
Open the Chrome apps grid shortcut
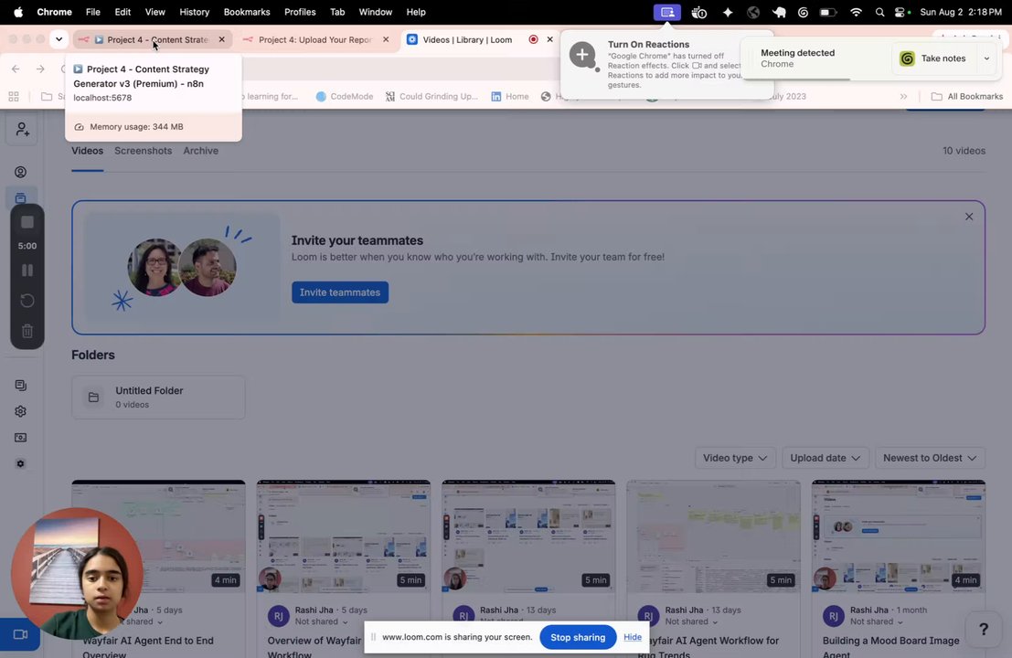coord(14,96)
